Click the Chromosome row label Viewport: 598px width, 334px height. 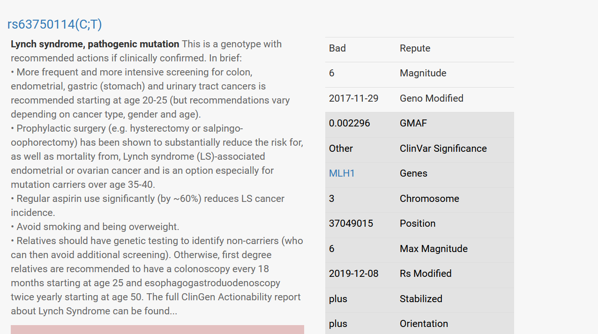click(429, 199)
